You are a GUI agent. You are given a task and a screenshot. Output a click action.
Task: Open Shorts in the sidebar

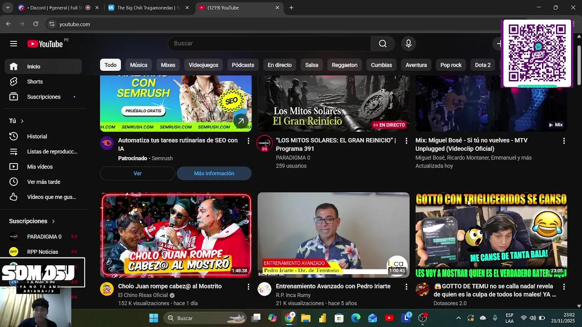pyautogui.click(x=44, y=82)
